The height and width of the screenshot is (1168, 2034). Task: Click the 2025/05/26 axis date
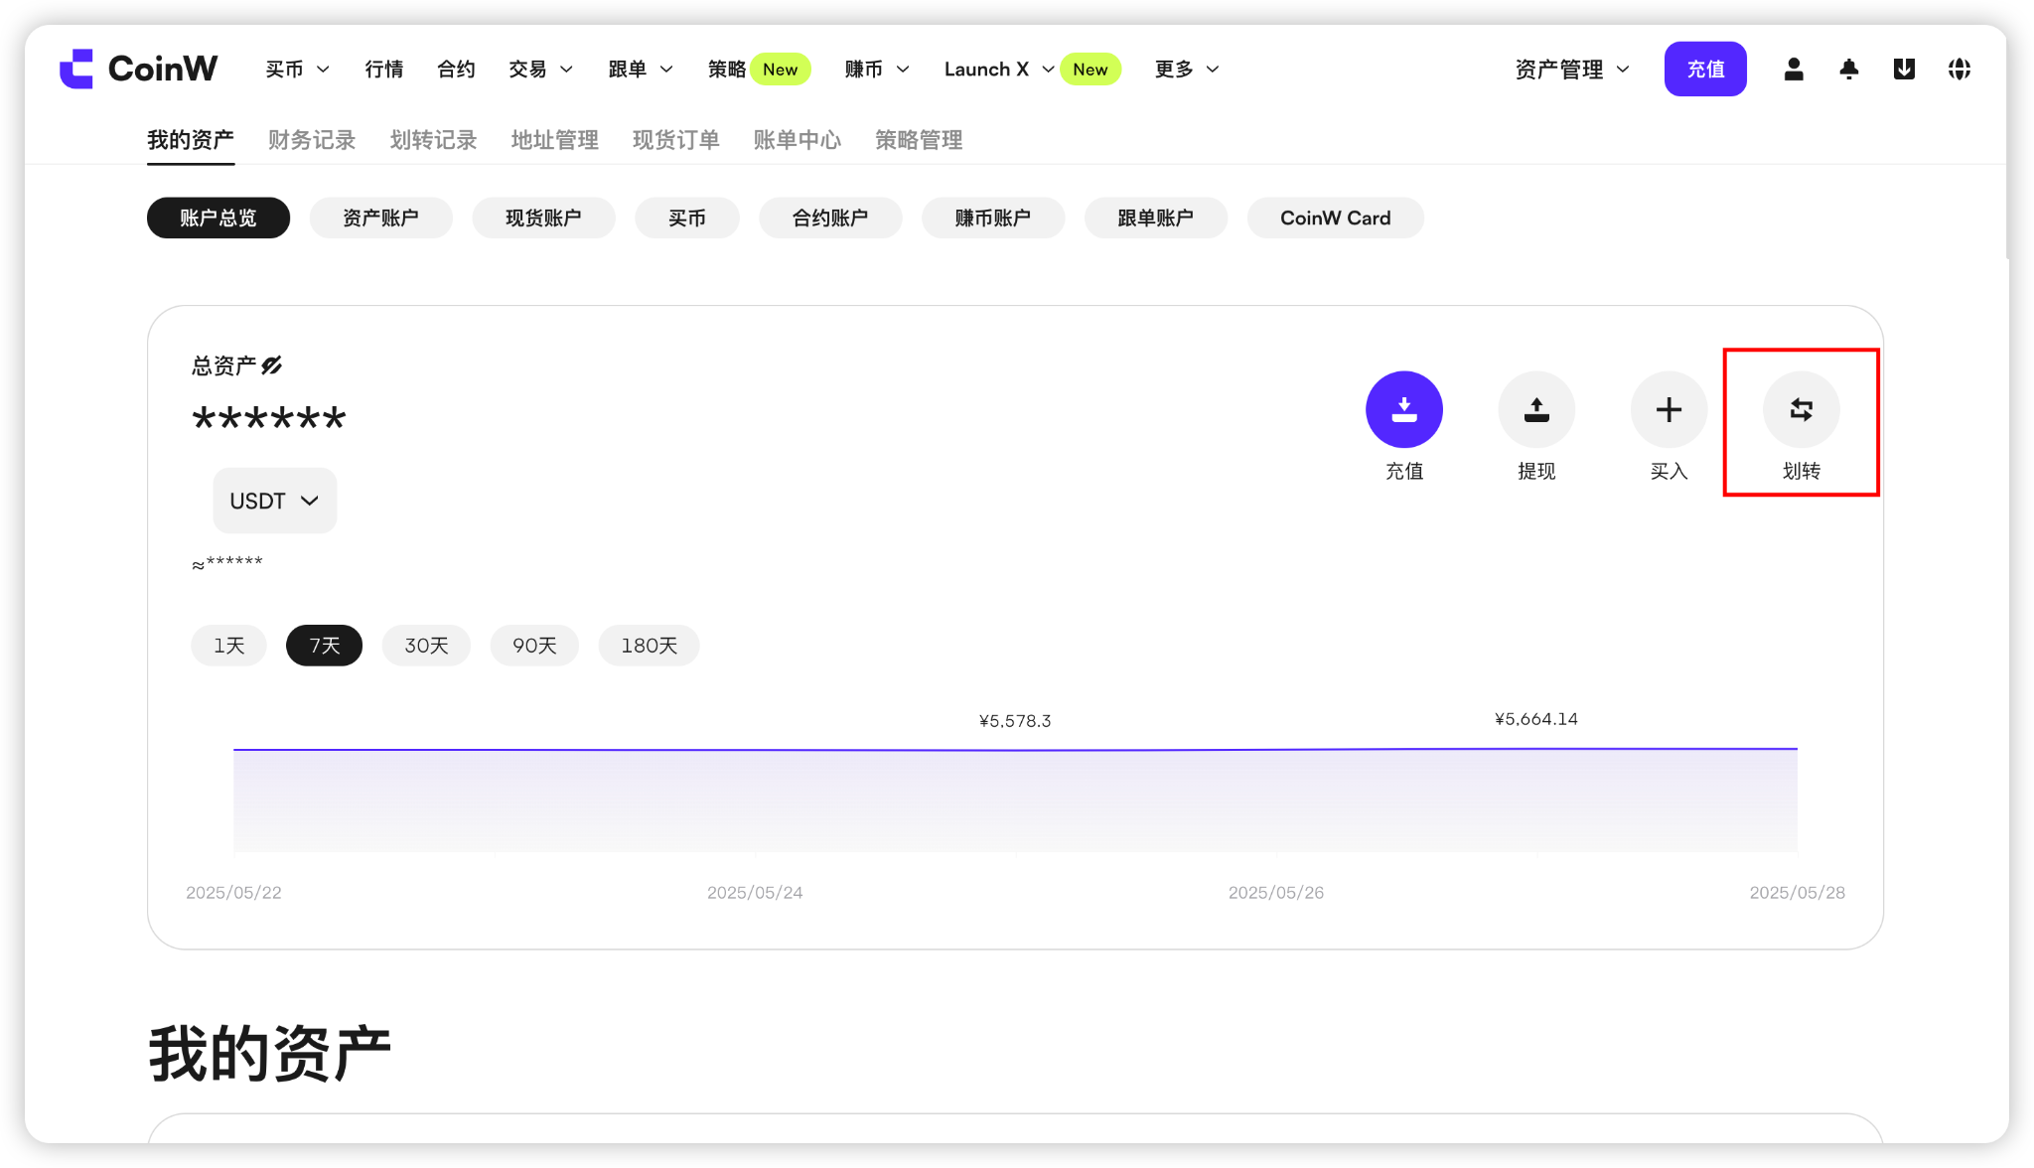point(1276,893)
